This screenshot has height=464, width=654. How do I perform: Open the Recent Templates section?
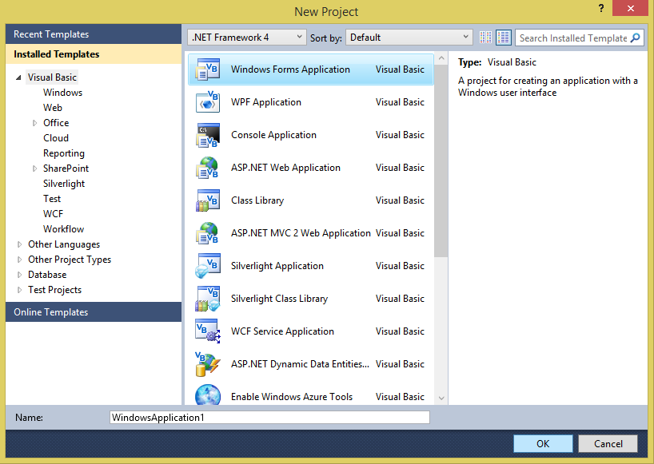coord(94,34)
